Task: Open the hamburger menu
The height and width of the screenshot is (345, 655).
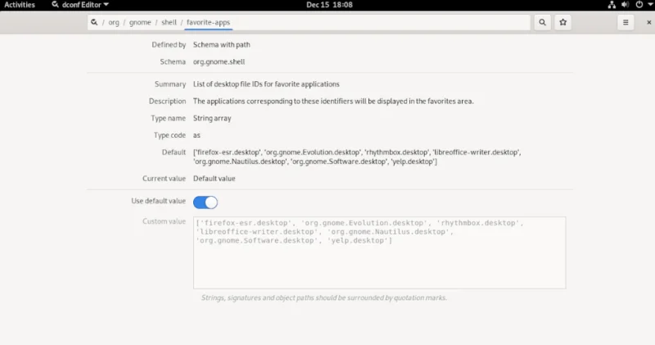Action: (x=626, y=23)
